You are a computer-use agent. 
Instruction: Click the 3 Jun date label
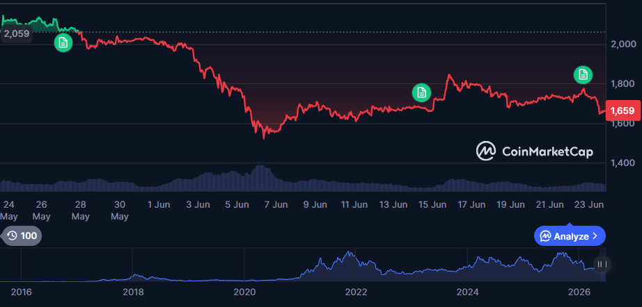coord(198,205)
